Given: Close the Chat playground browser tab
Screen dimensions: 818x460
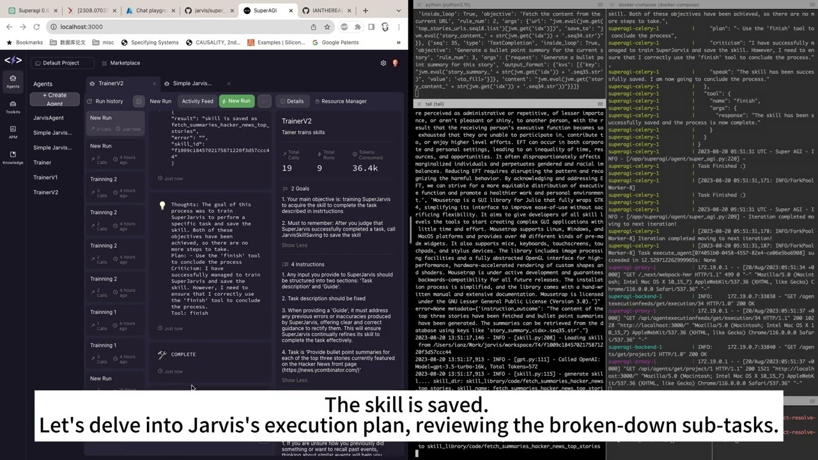Looking at the screenshot, I should tap(172, 11).
